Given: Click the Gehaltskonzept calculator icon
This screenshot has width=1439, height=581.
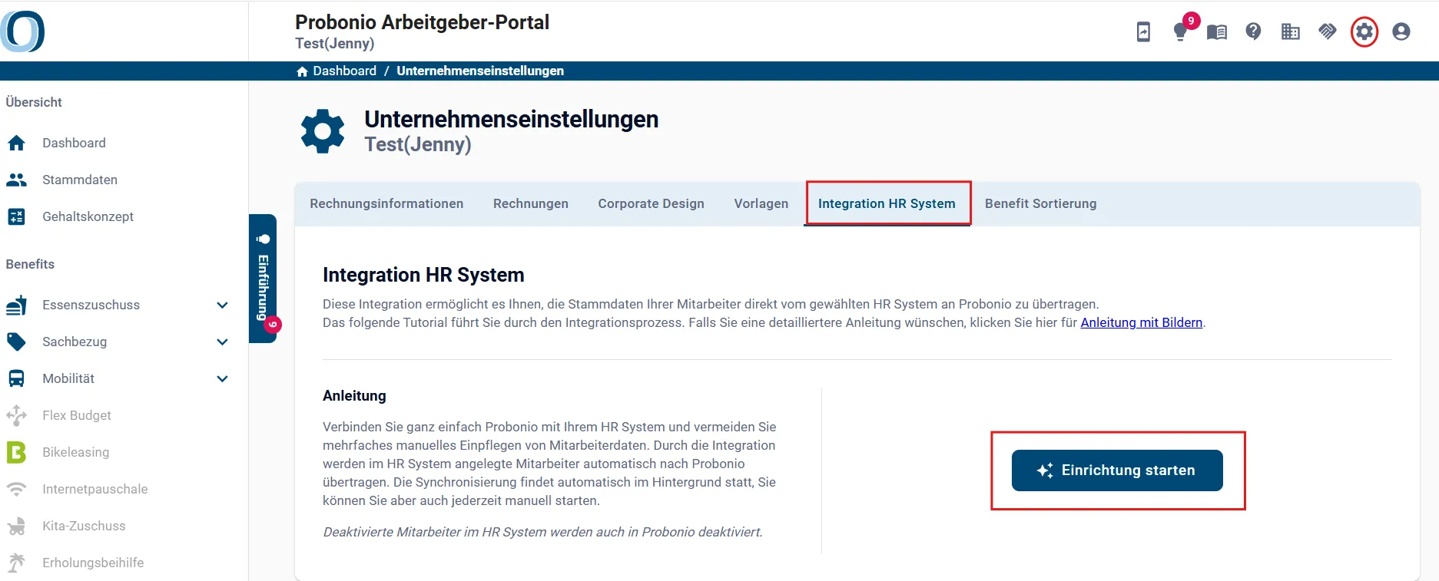Looking at the screenshot, I should 16,216.
